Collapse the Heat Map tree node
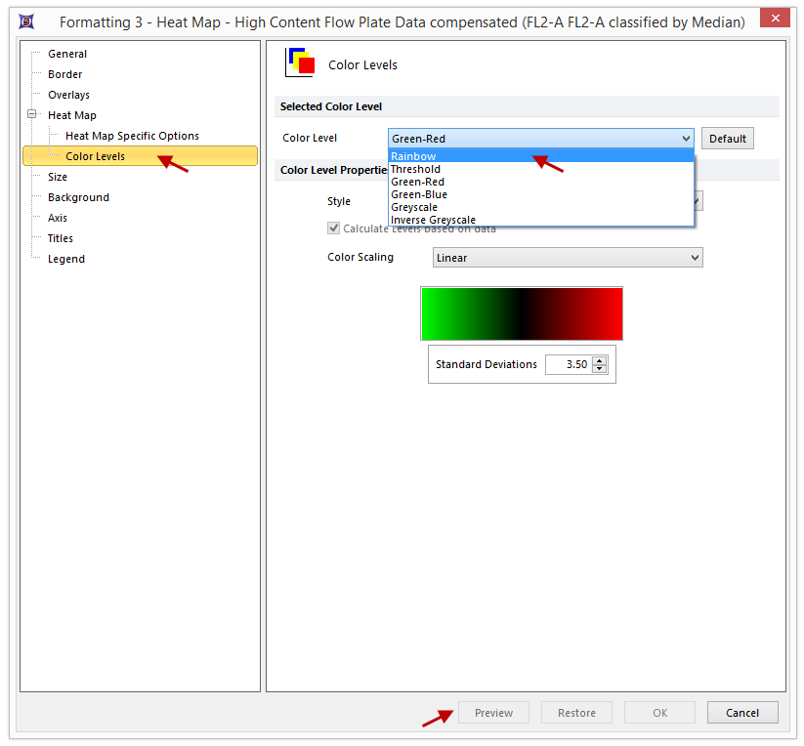This screenshot has width=804, height=746. click(x=32, y=115)
